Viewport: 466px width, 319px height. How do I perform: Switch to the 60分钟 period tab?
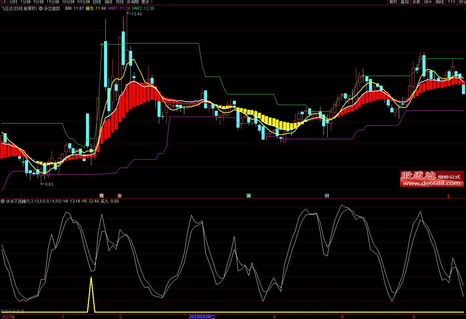[84, 2]
